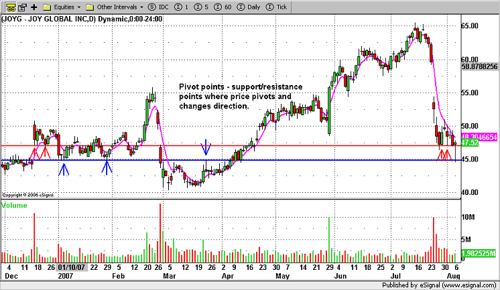Click the Copyright eSignal text
This screenshot has height=290, width=500.
(x=28, y=195)
